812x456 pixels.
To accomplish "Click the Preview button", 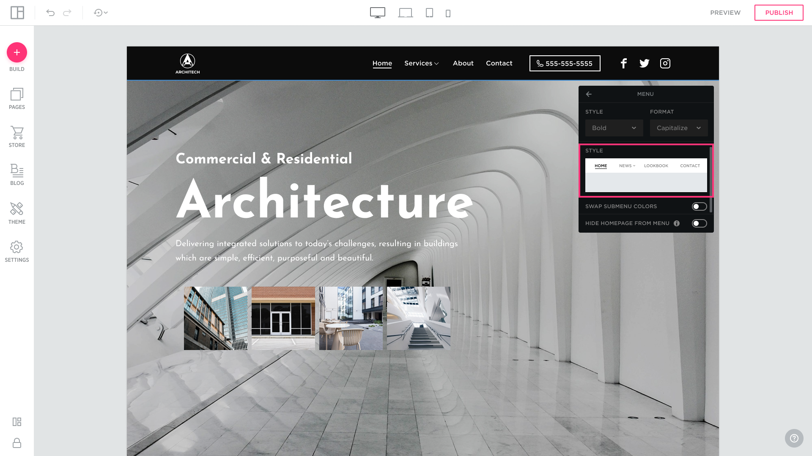I will 725,13.
